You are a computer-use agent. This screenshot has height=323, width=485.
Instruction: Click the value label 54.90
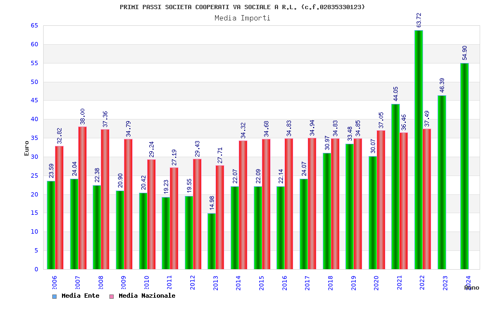[465, 53]
